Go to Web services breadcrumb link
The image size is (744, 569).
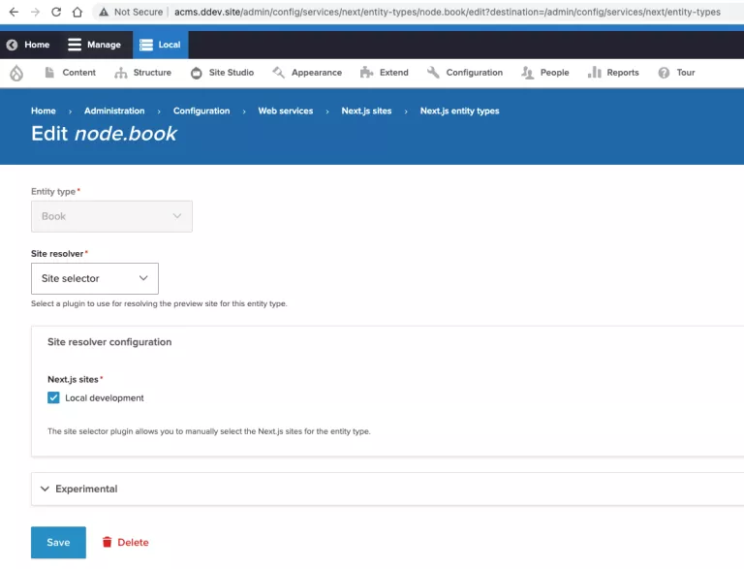point(286,111)
